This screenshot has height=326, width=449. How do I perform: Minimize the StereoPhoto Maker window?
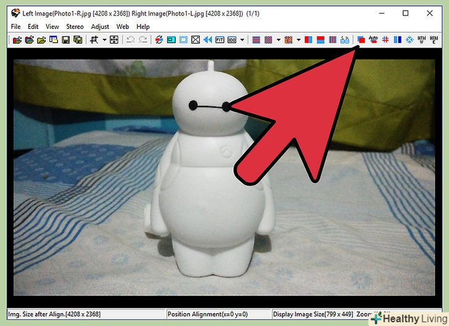pyautogui.click(x=382, y=13)
